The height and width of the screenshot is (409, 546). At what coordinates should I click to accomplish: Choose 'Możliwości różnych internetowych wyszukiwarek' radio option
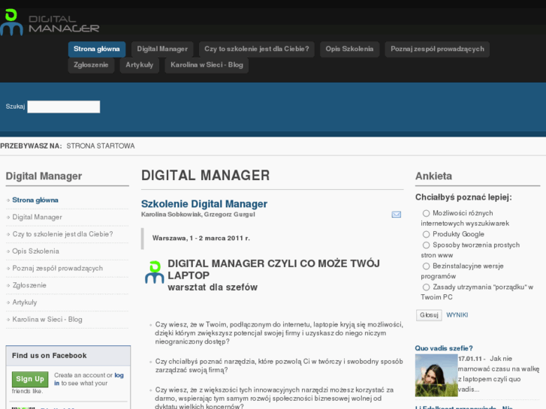click(x=426, y=213)
